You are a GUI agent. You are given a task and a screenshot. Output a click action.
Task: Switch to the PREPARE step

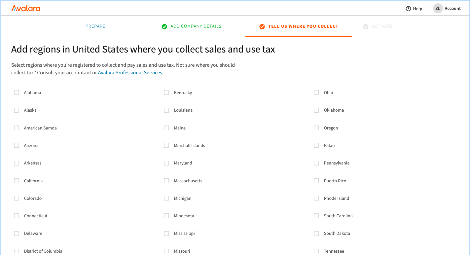95,26
